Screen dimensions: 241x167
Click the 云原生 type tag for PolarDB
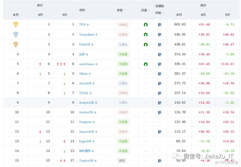(123, 45)
